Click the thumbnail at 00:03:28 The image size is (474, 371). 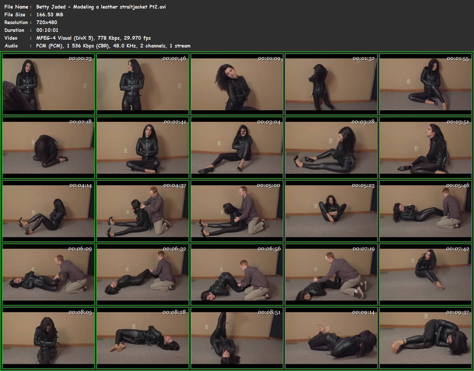[331, 148]
